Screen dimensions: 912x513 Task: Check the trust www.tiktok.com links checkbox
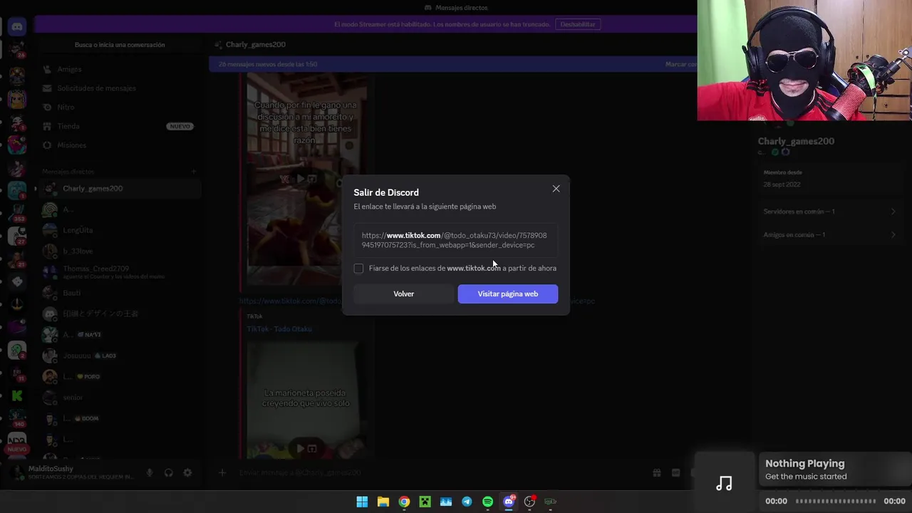click(x=358, y=269)
